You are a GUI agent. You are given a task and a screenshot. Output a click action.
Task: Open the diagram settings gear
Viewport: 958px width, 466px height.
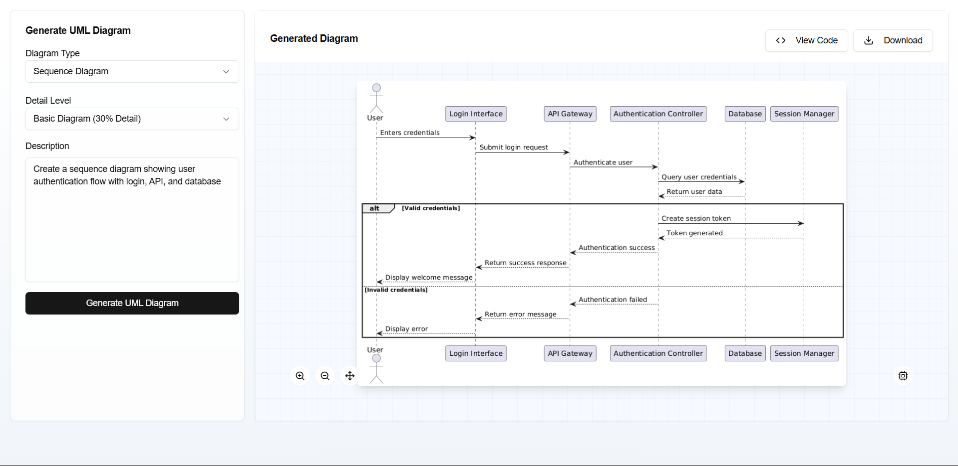tap(903, 376)
